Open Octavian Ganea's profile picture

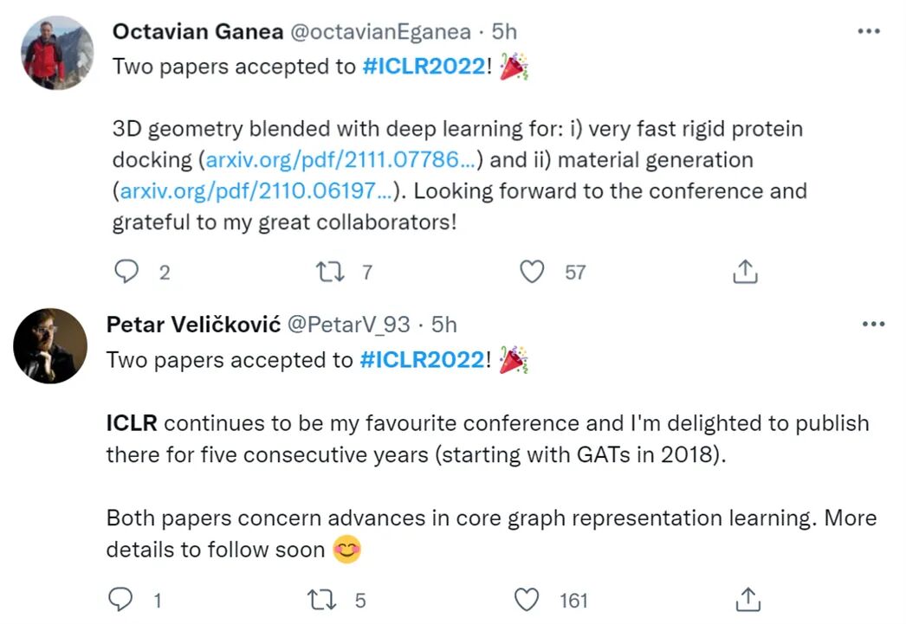click(x=57, y=53)
